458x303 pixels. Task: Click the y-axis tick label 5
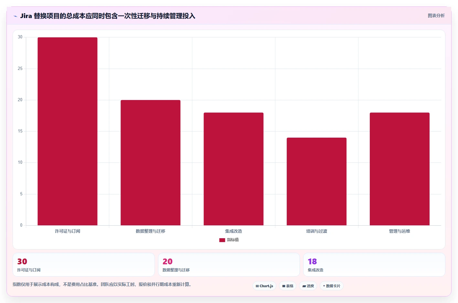pos(21,194)
